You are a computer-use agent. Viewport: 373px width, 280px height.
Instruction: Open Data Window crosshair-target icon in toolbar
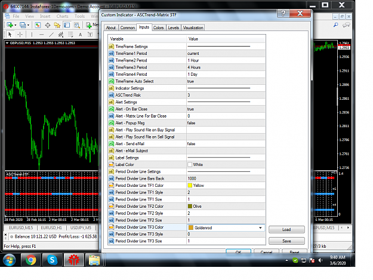pos(48,25)
